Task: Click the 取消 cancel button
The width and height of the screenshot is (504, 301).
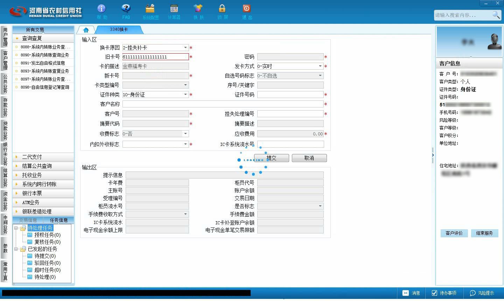Action: (x=309, y=158)
